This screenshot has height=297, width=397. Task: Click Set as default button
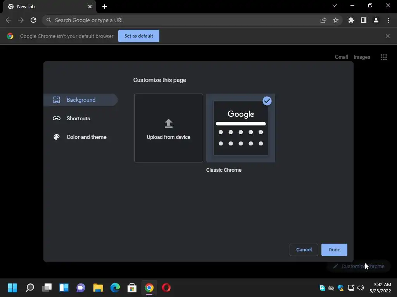click(139, 36)
